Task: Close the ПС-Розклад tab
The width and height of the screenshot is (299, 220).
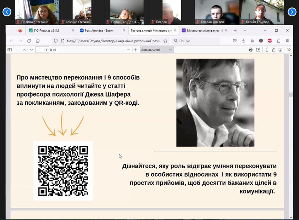Action: (73, 31)
